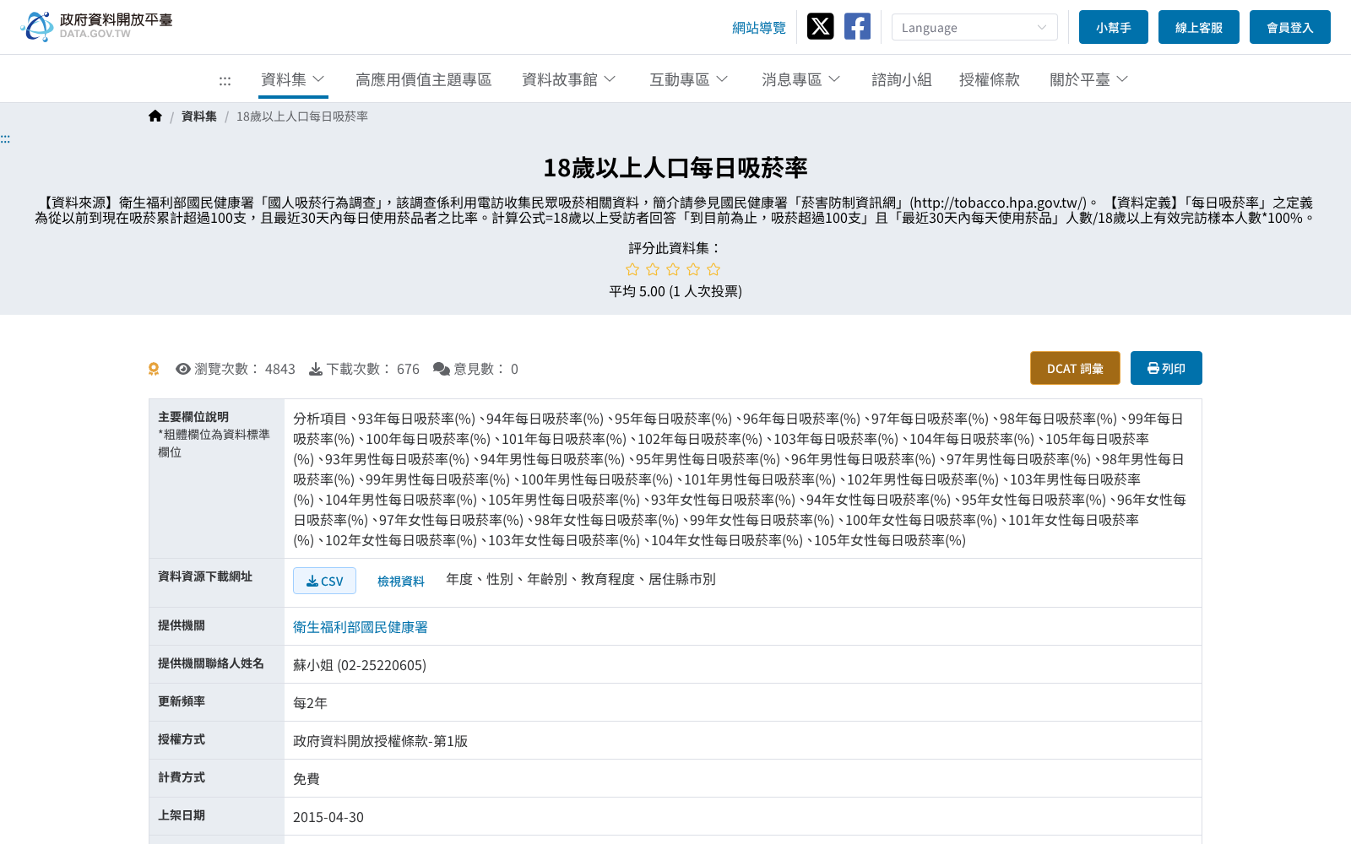
Task: Click the 提供機關 row label
Action: [x=182, y=625]
